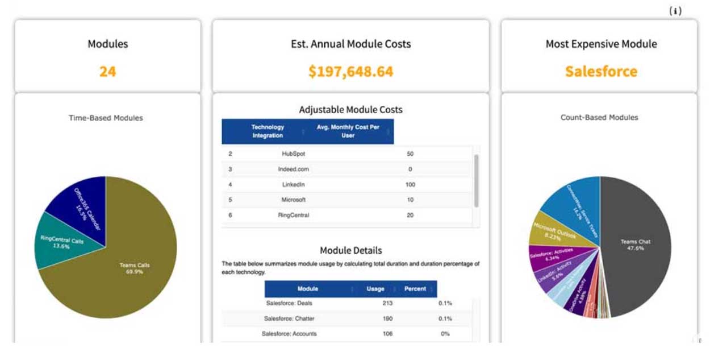Open the information (i) icon top right
Viewport: 710px width, 356px height.
pyautogui.click(x=675, y=11)
